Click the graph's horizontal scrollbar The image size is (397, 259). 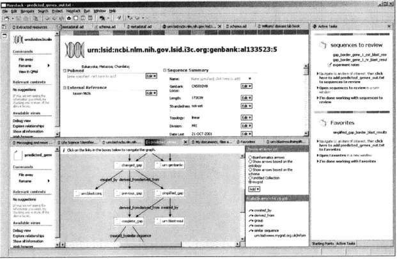(151, 244)
